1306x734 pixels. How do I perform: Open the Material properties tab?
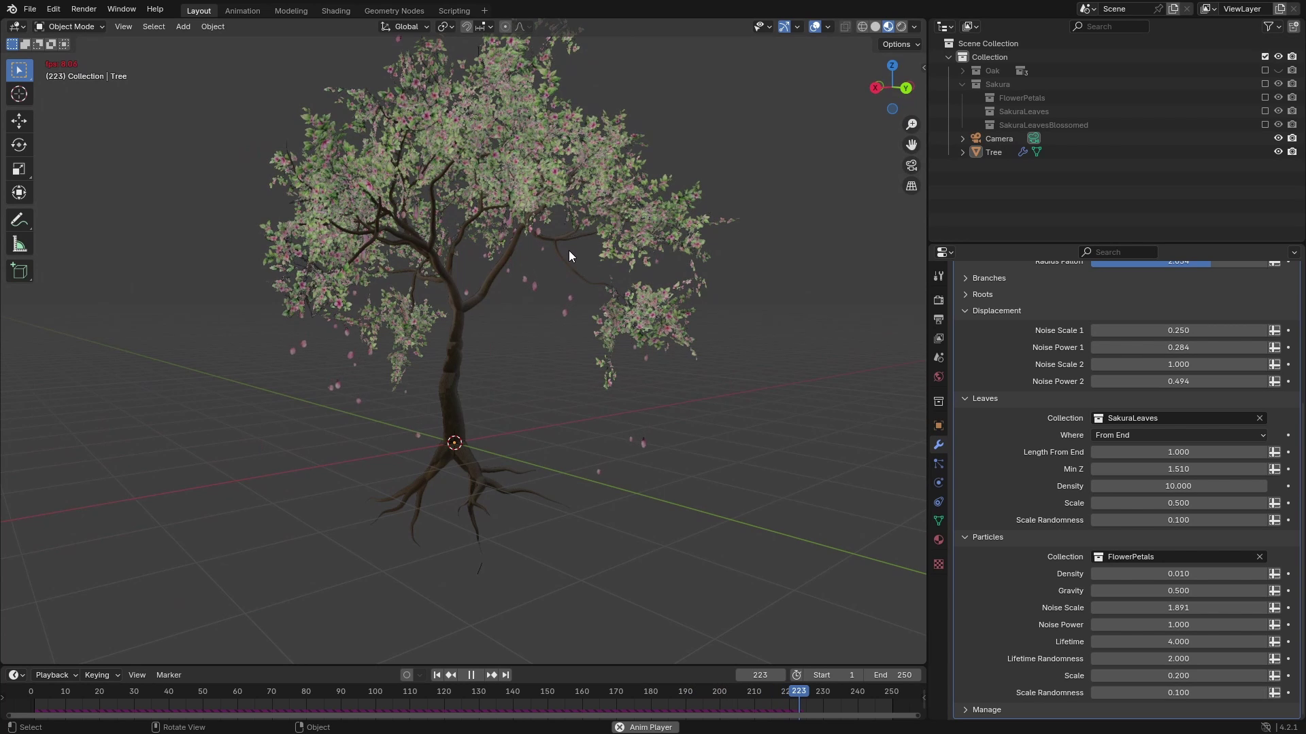pos(939,539)
